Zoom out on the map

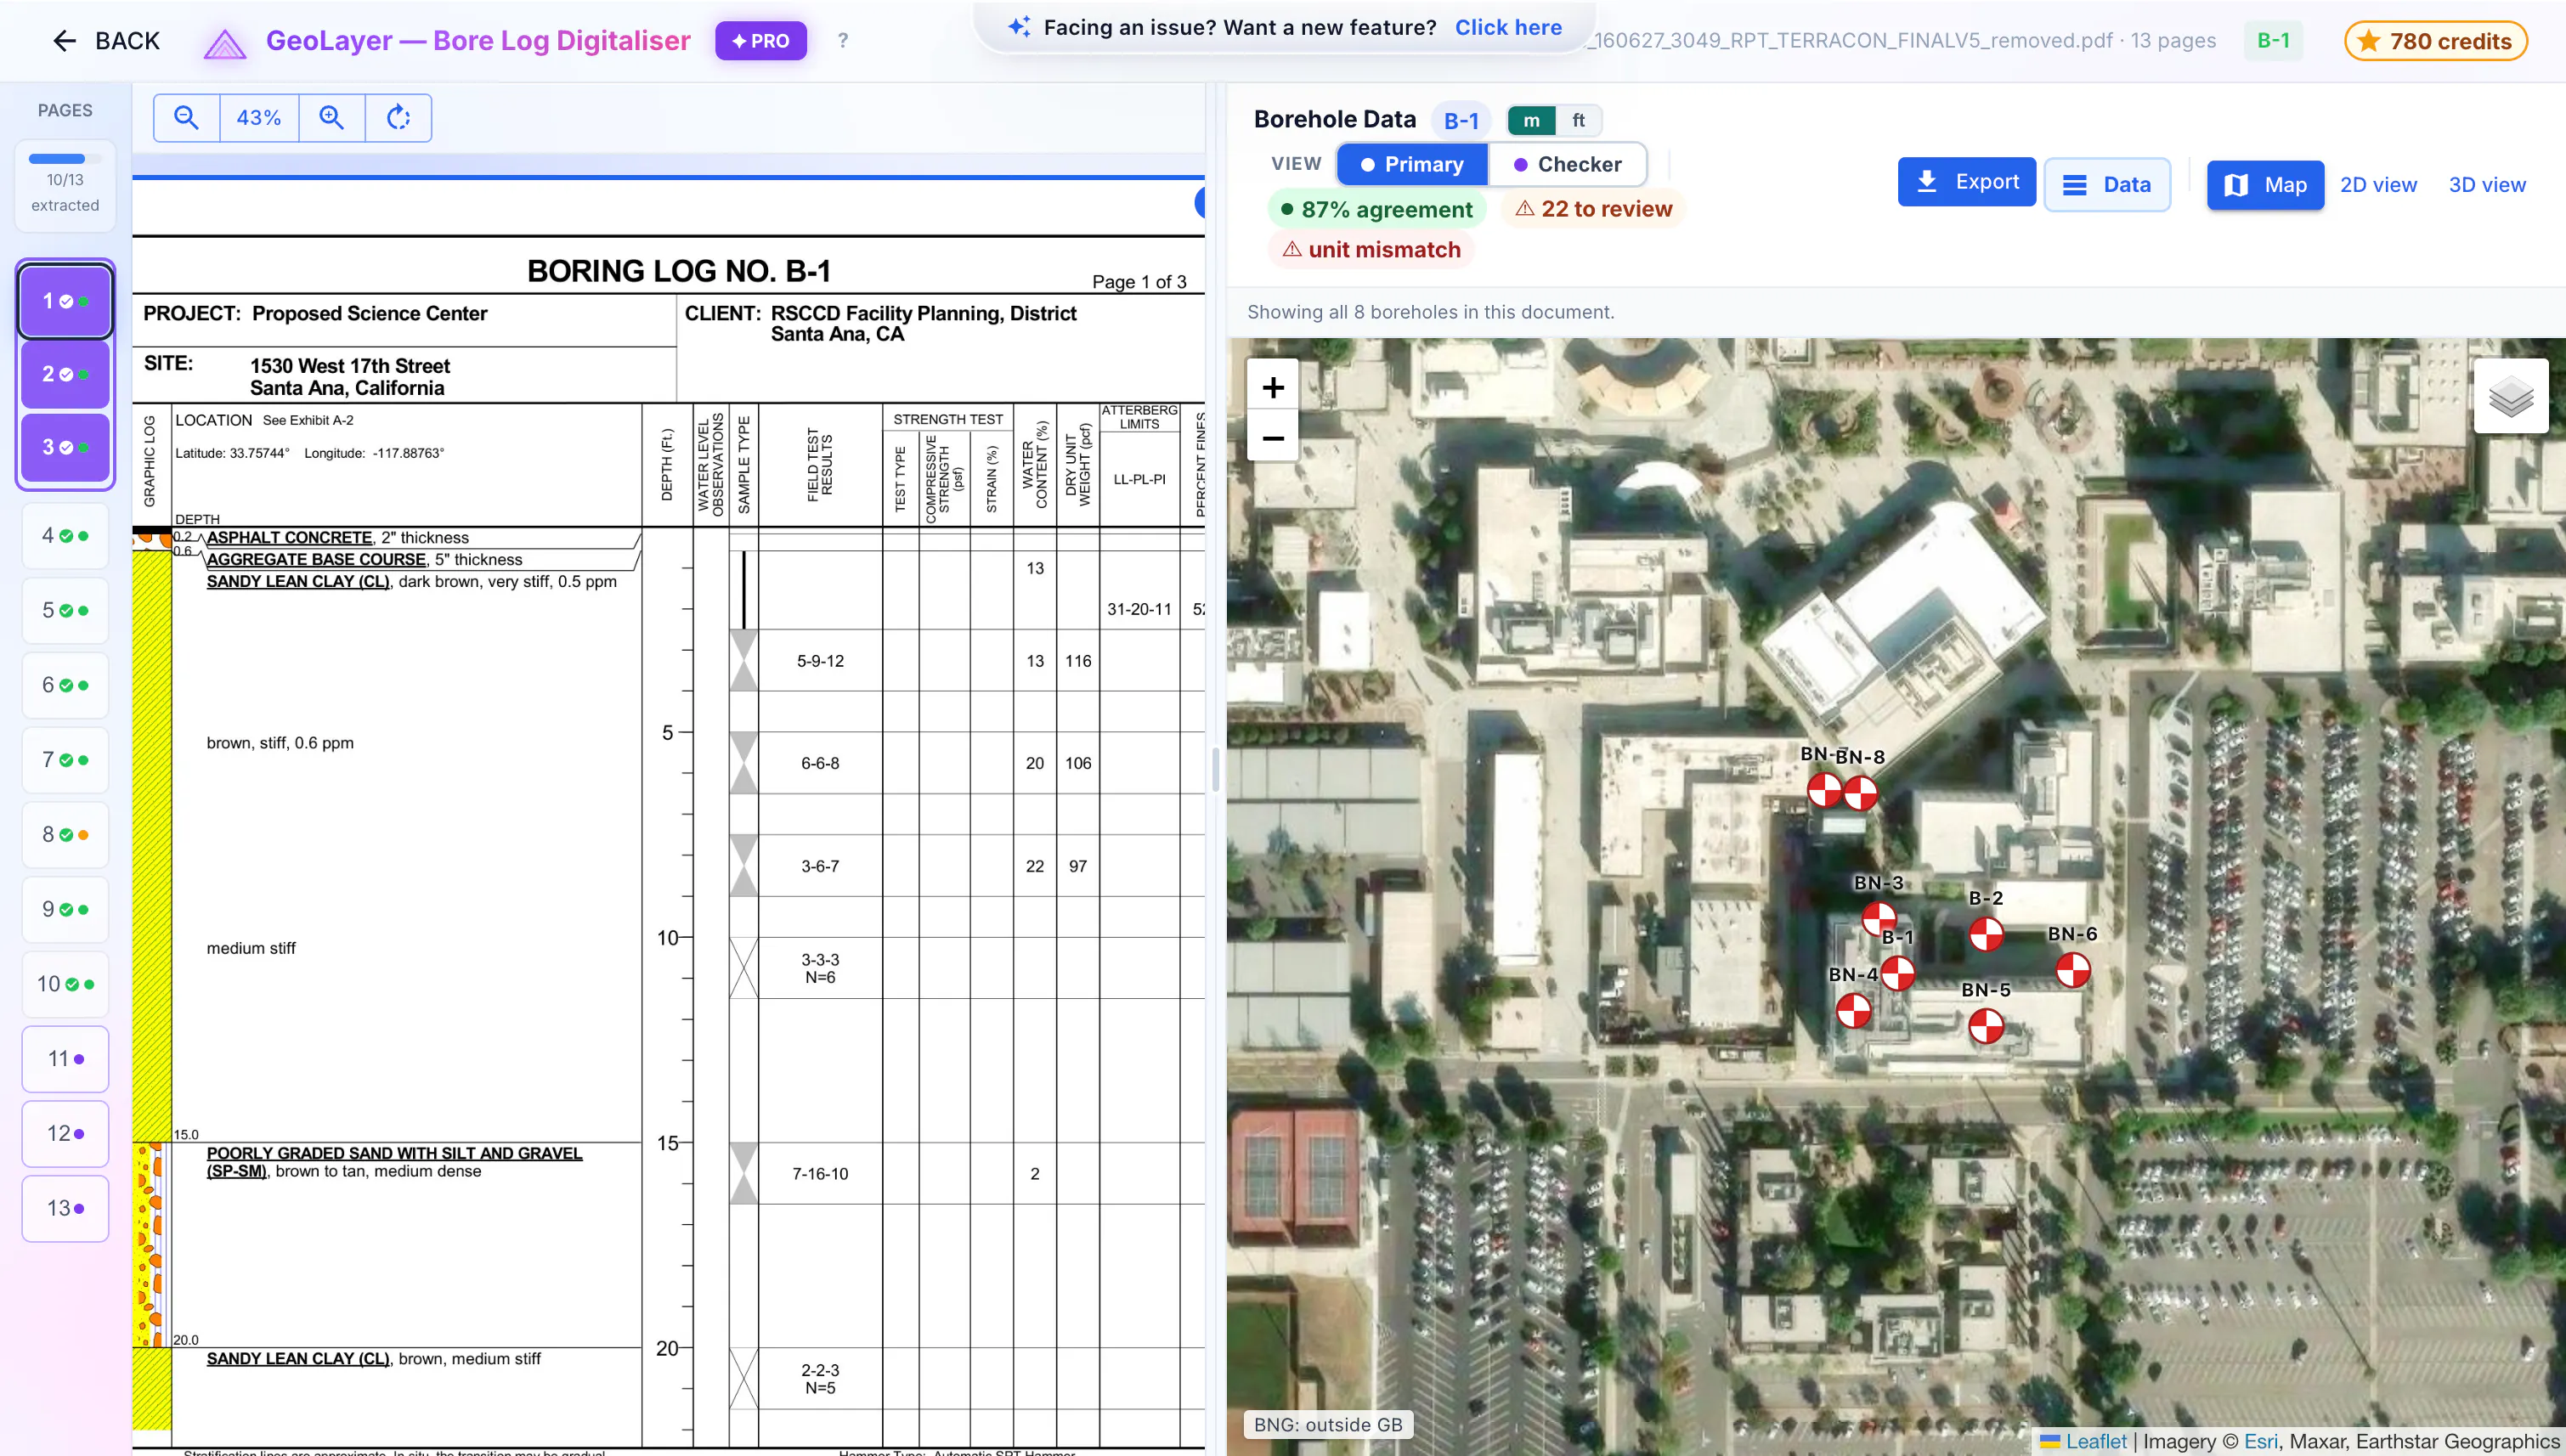[1273, 438]
